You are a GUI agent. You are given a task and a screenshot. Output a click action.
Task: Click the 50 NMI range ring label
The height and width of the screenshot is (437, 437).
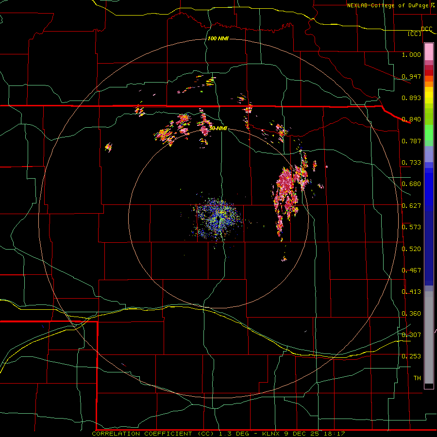pyautogui.click(x=218, y=128)
